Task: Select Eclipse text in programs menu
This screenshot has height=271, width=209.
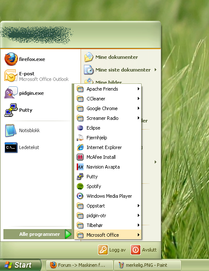Action: pos(93,128)
